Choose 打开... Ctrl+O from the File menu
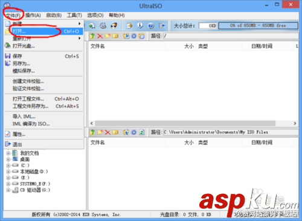The width and height of the screenshot is (302, 221). 43,31
